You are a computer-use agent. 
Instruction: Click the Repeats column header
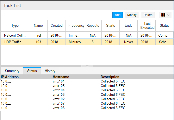(93, 26)
